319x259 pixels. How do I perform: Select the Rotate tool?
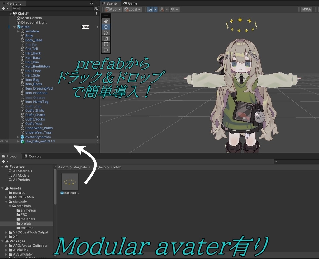tap(106, 32)
